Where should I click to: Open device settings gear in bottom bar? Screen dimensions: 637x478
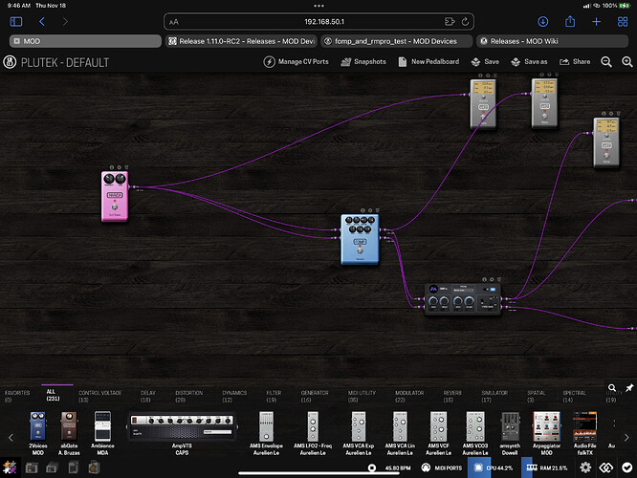tap(585, 467)
